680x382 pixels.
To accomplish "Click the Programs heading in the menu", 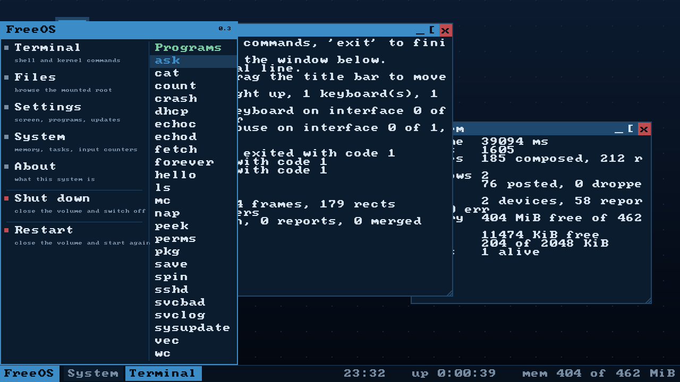I will (188, 48).
